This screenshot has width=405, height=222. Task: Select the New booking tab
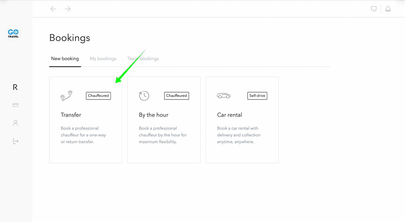tap(65, 59)
